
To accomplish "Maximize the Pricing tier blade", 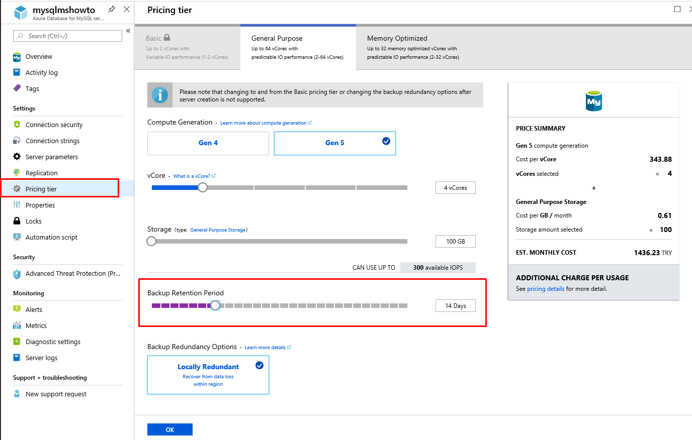I will [677, 9].
